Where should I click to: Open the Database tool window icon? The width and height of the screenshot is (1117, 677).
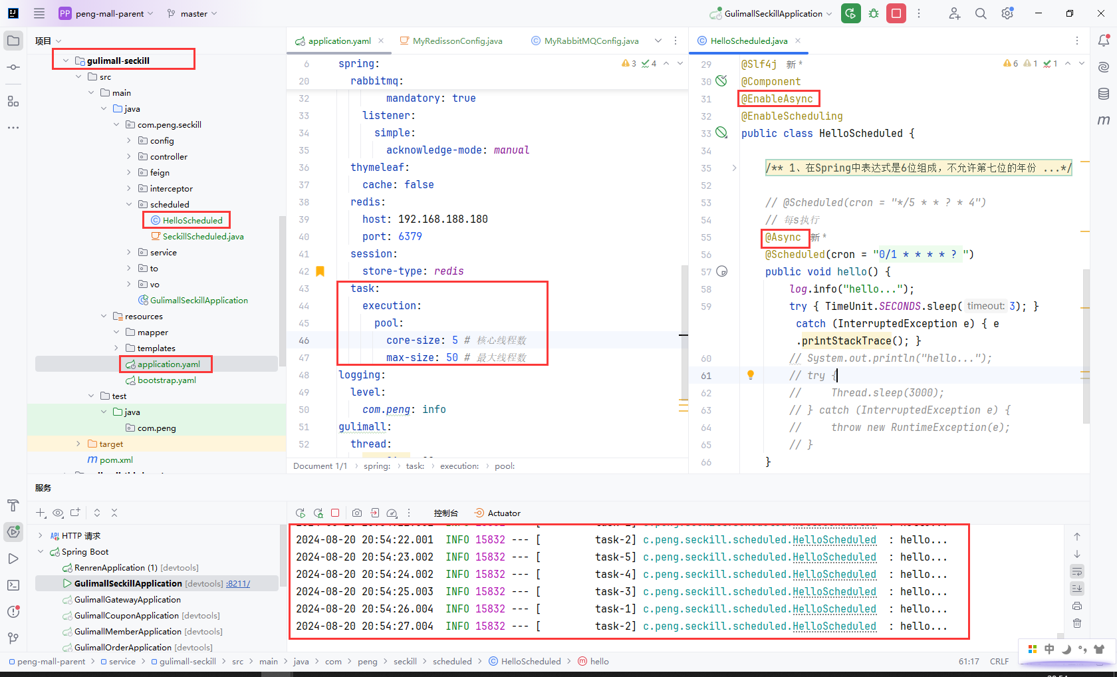pos(1104,94)
